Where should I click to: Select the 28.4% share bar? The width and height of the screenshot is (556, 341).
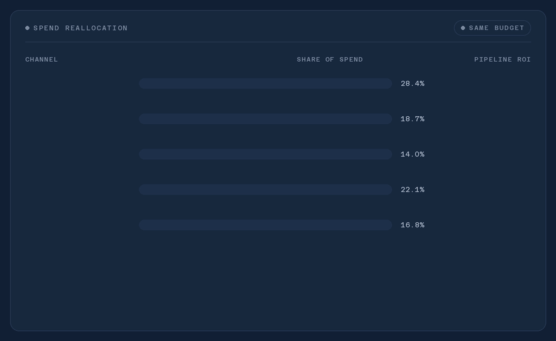tap(265, 83)
